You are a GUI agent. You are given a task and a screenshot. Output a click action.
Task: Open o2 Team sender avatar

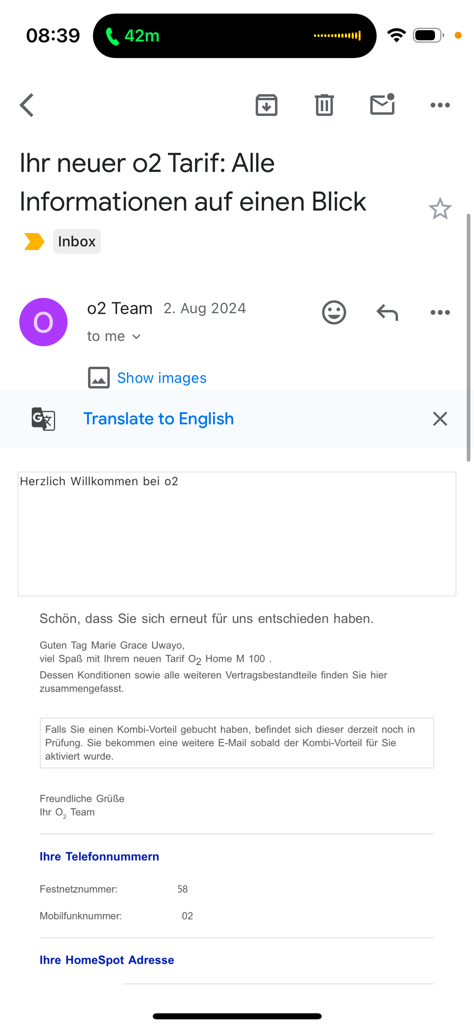coord(43,322)
